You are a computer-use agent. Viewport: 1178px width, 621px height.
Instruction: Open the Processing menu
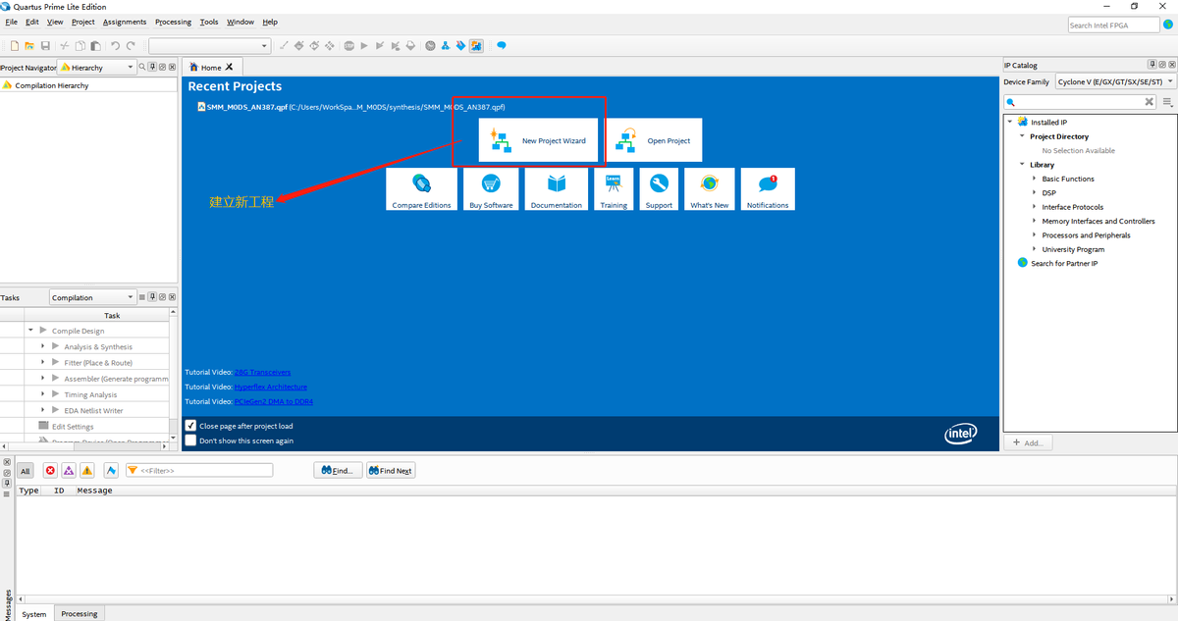point(174,22)
